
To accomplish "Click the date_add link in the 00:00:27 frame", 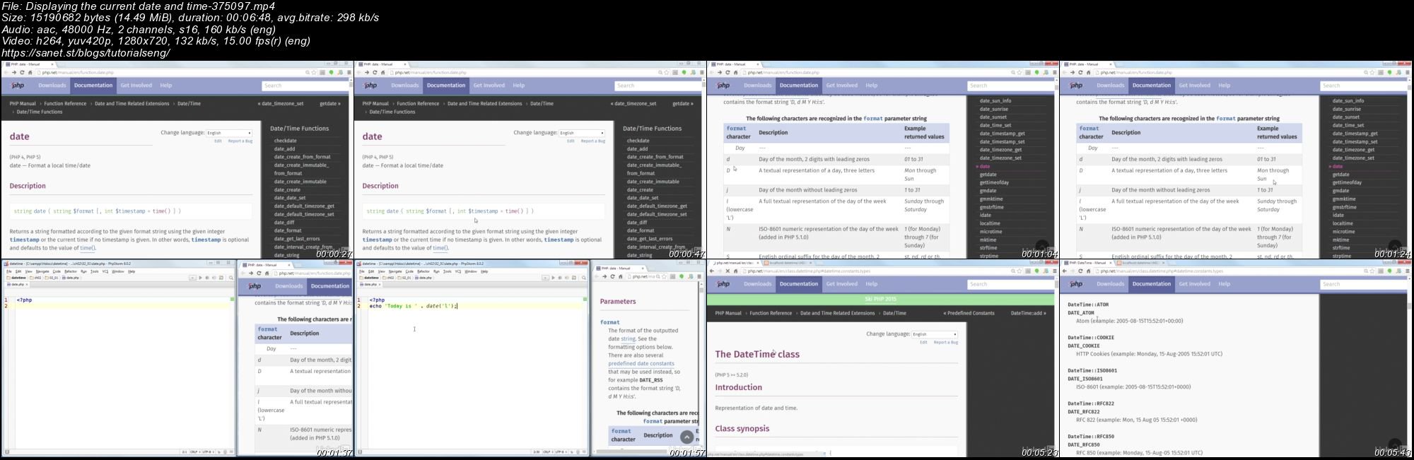I will click(x=285, y=149).
